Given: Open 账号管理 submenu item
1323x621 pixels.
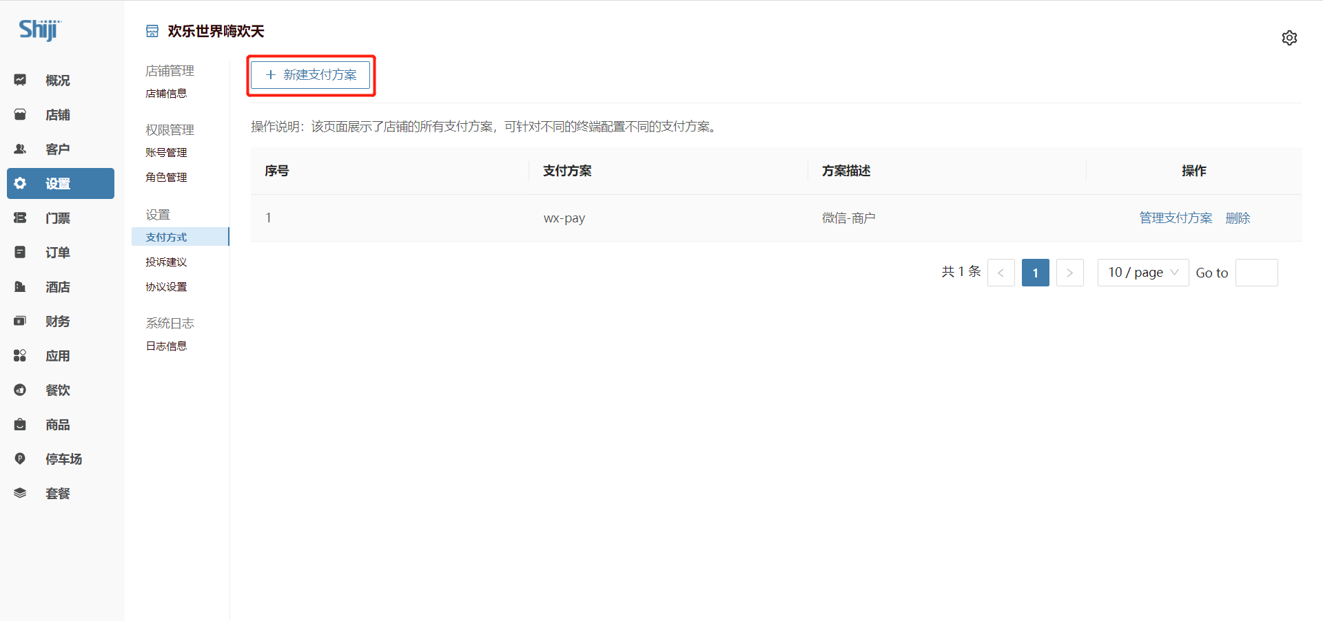Looking at the screenshot, I should [x=166, y=153].
